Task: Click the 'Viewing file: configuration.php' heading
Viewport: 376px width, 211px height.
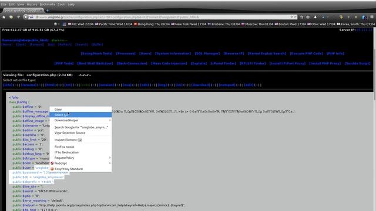Action: pos(38,75)
